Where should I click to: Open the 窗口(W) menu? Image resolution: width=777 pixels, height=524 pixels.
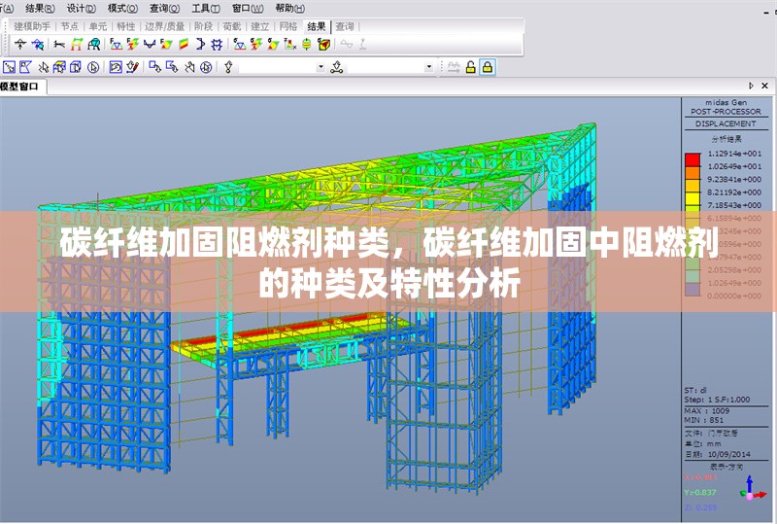click(248, 9)
